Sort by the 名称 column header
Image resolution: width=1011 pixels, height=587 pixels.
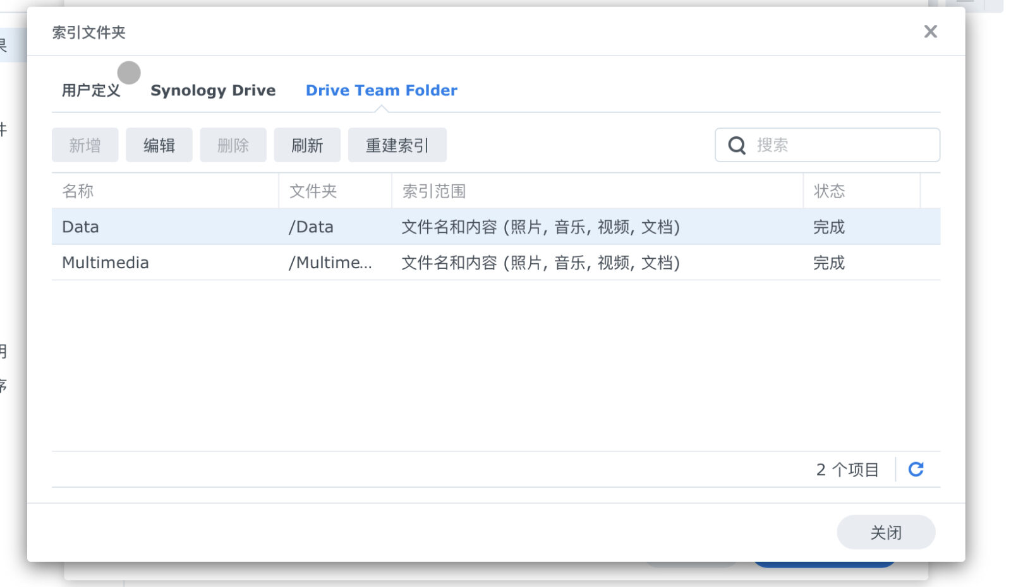78,191
